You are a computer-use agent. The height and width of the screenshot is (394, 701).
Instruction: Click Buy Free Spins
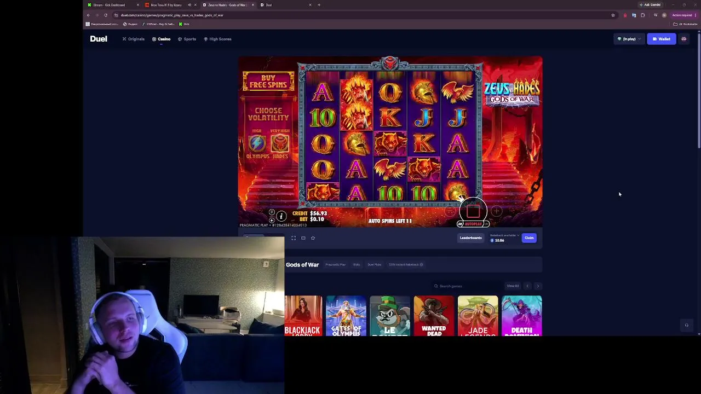tap(268, 81)
